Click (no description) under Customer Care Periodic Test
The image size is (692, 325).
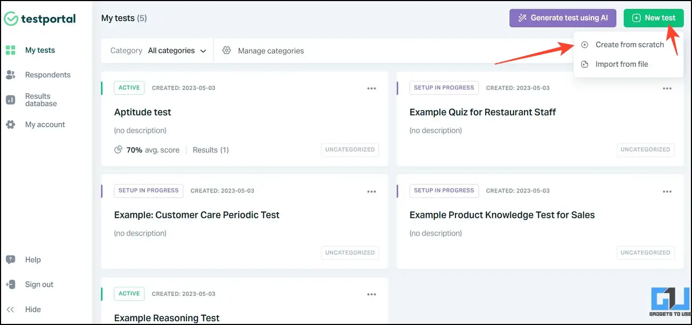click(140, 233)
